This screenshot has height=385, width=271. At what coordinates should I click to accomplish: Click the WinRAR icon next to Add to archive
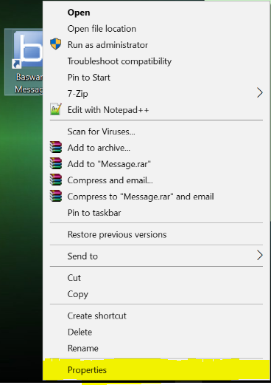coord(56,147)
